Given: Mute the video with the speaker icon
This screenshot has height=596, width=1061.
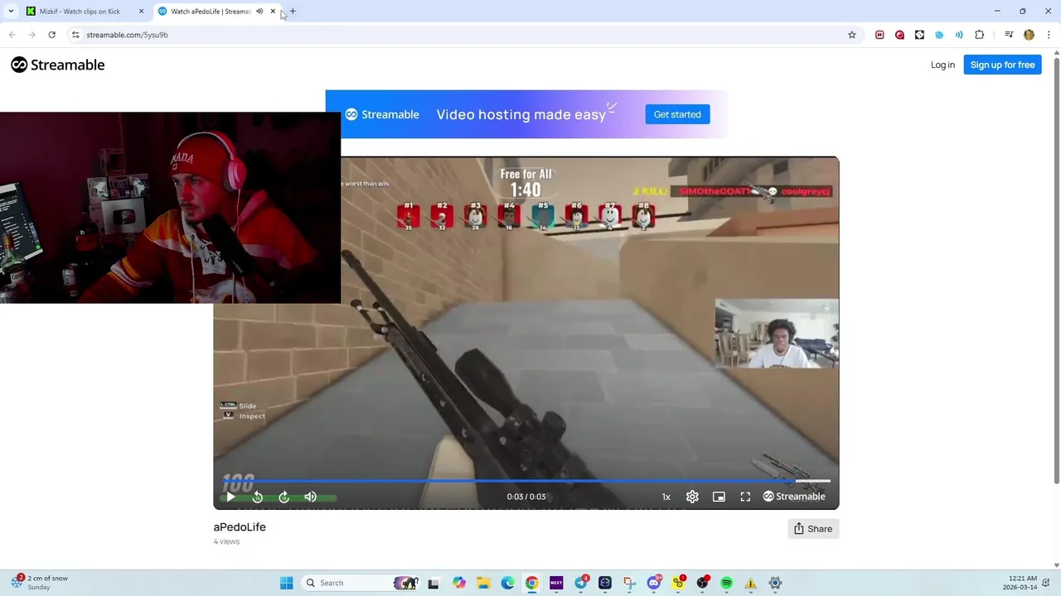Looking at the screenshot, I should (x=310, y=497).
